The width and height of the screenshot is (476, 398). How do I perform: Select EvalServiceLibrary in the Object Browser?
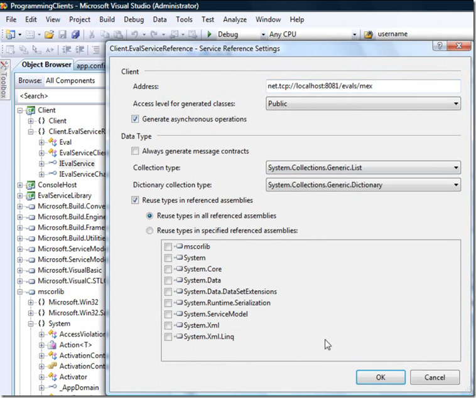click(x=64, y=196)
